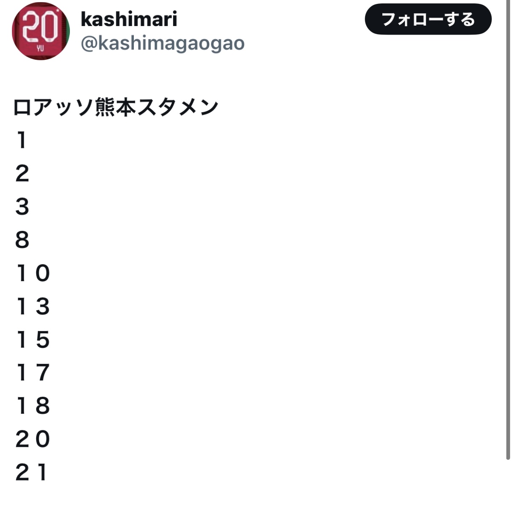Viewport: 514px width, 512px height.
Task: Click the フォローする follow button
Action: pos(428,19)
